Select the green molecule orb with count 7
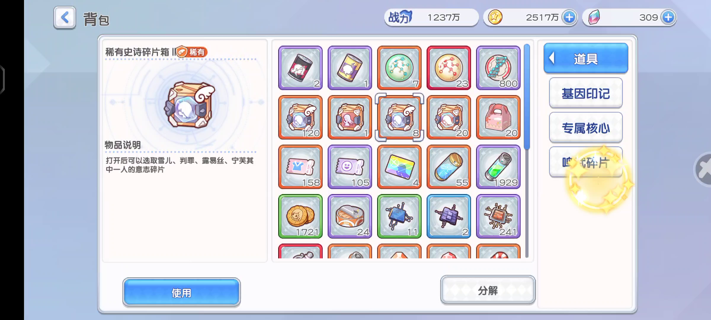 pyautogui.click(x=399, y=68)
